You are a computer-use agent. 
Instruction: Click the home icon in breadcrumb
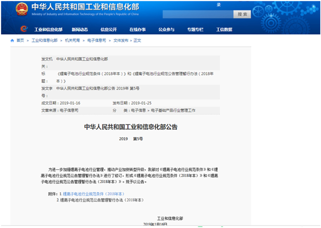coord(12,41)
